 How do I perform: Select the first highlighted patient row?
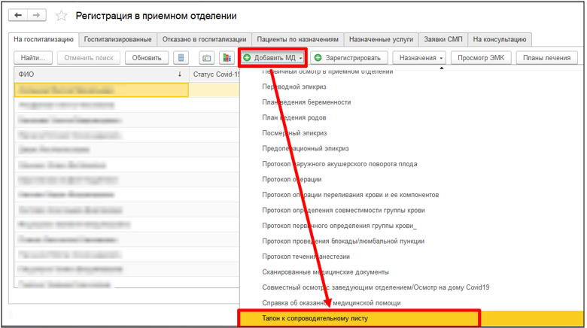point(101,90)
